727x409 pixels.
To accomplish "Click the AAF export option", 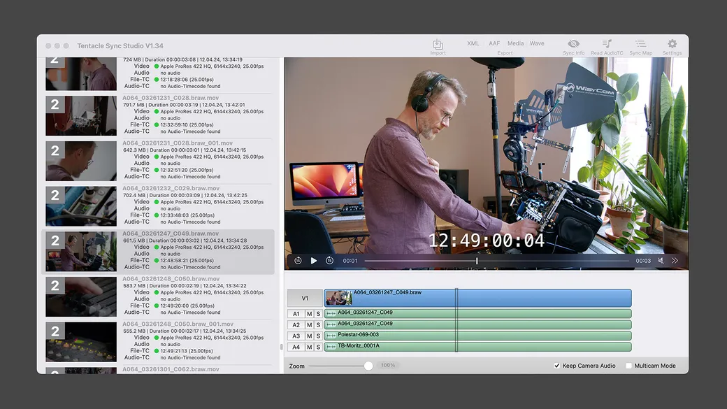I will tap(494, 43).
